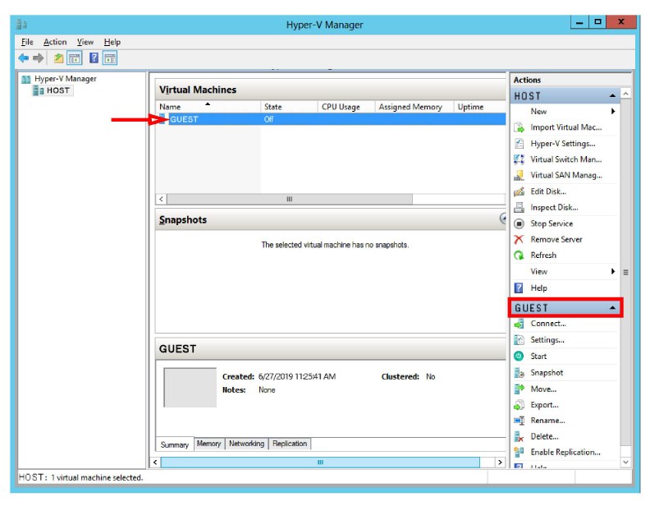This screenshot has height=511, width=650.
Task: Click the red Remove Server icon
Action: coord(519,240)
